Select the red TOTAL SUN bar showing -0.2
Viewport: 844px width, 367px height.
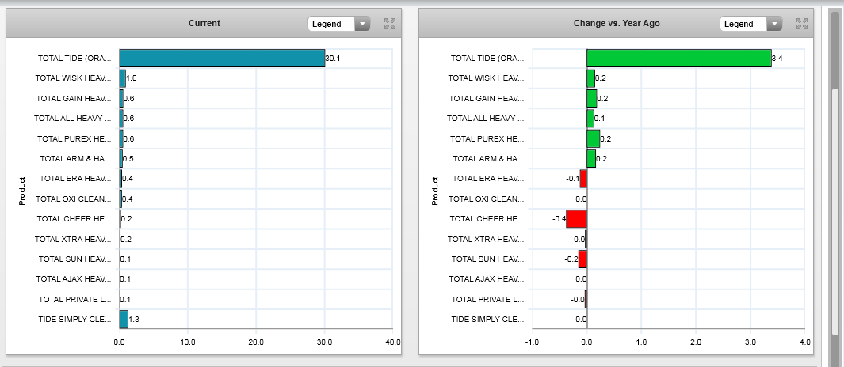(x=582, y=259)
